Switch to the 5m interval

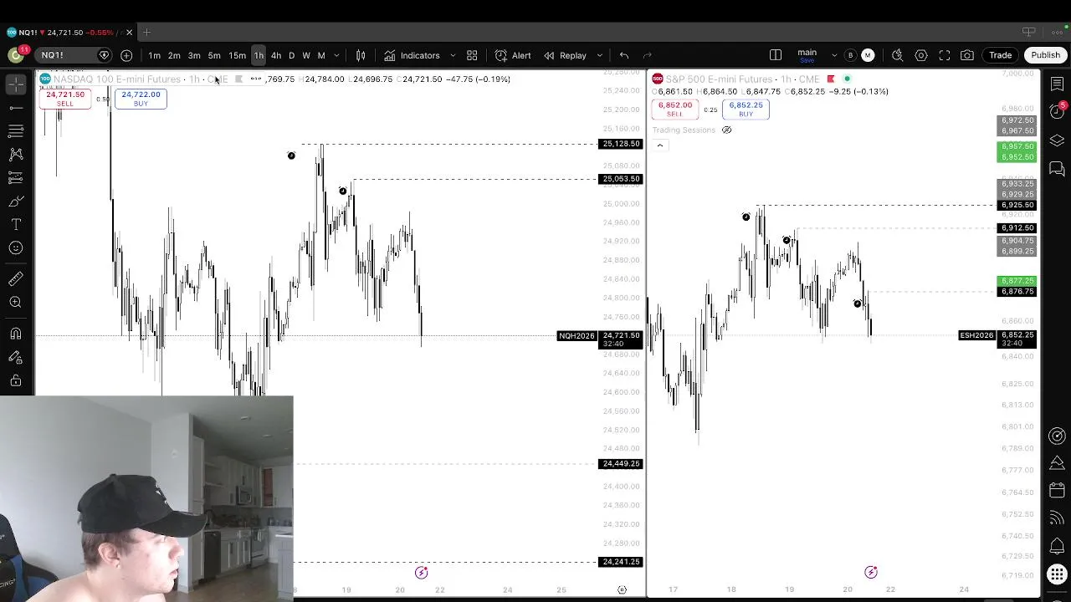tap(214, 56)
